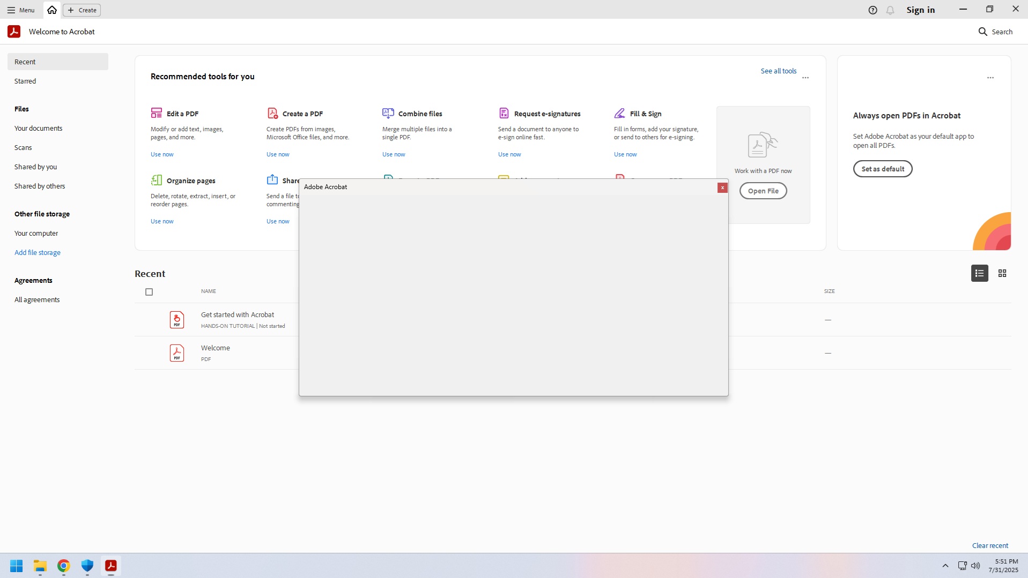Viewport: 1028px width, 578px height.
Task: Click the Combine files icon
Action: (x=388, y=113)
